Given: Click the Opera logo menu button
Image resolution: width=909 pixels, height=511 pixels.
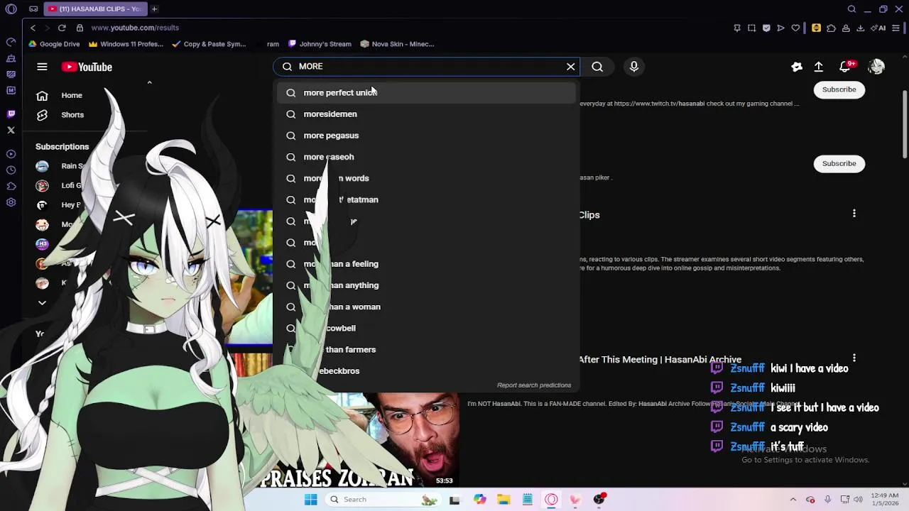Looking at the screenshot, I should 11,9.
